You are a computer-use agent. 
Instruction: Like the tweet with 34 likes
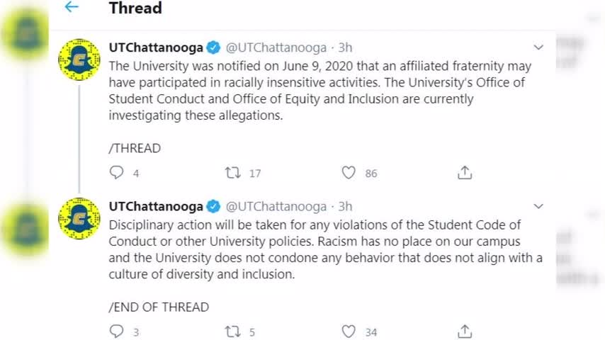(349, 331)
